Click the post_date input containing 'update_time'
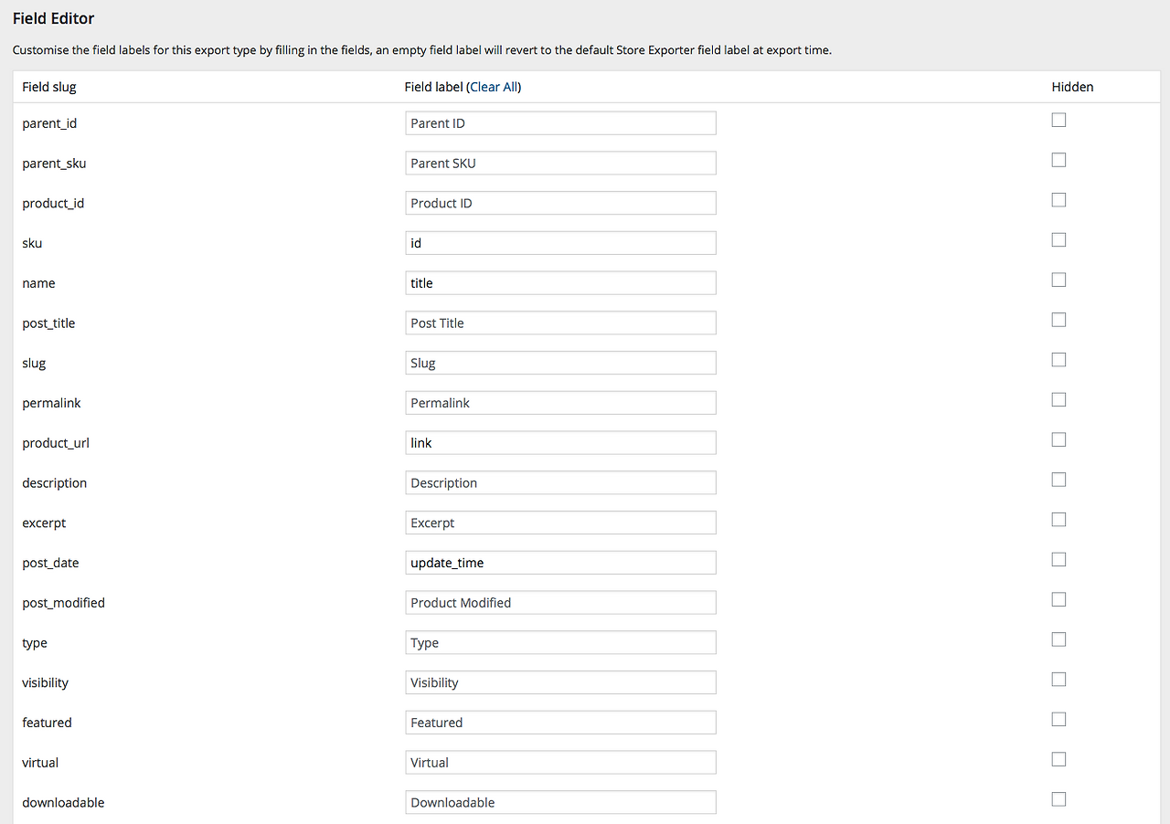 click(560, 563)
